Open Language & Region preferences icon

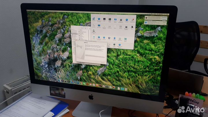click(115, 19)
